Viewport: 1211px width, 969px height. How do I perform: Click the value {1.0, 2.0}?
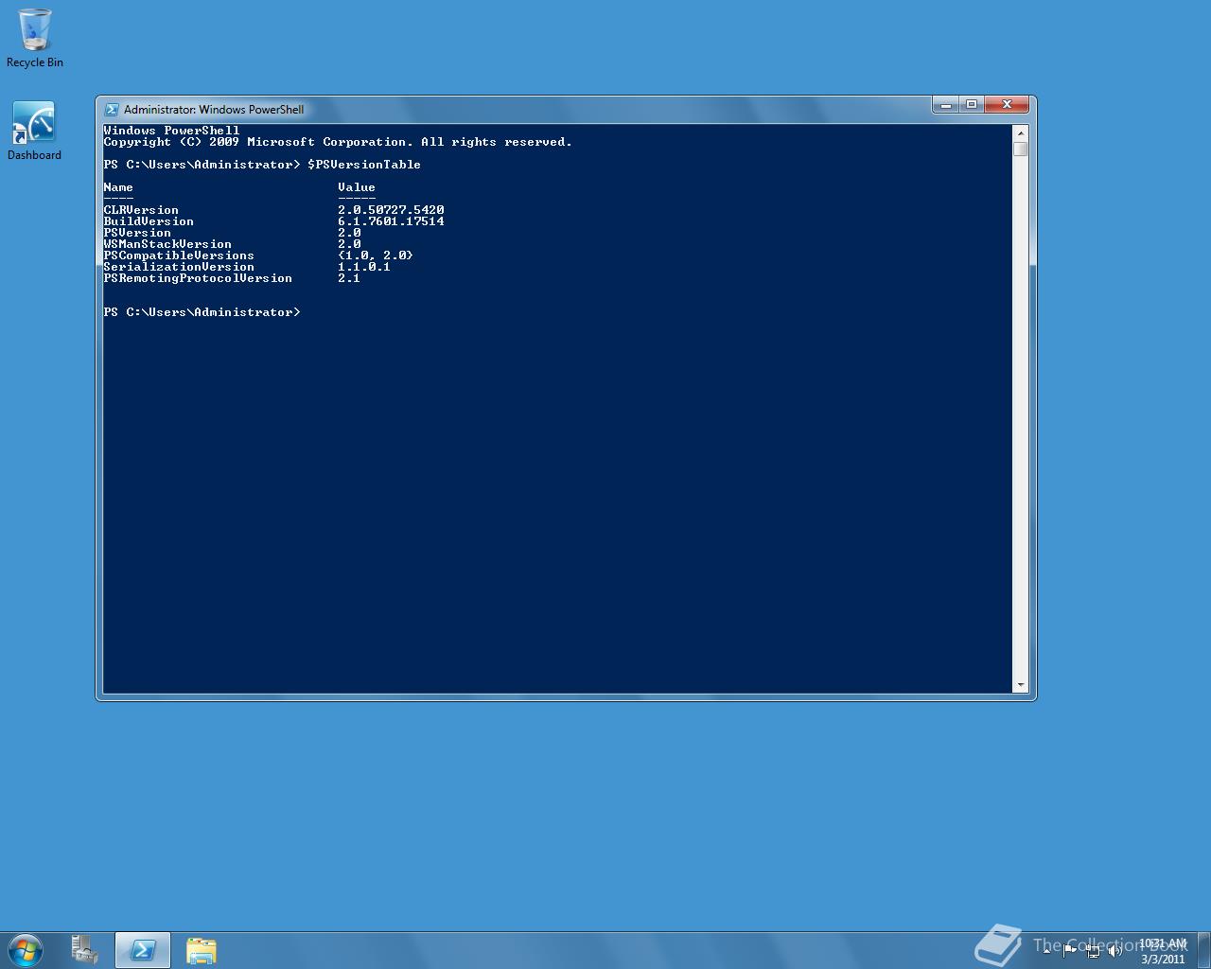click(x=376, y=255)
